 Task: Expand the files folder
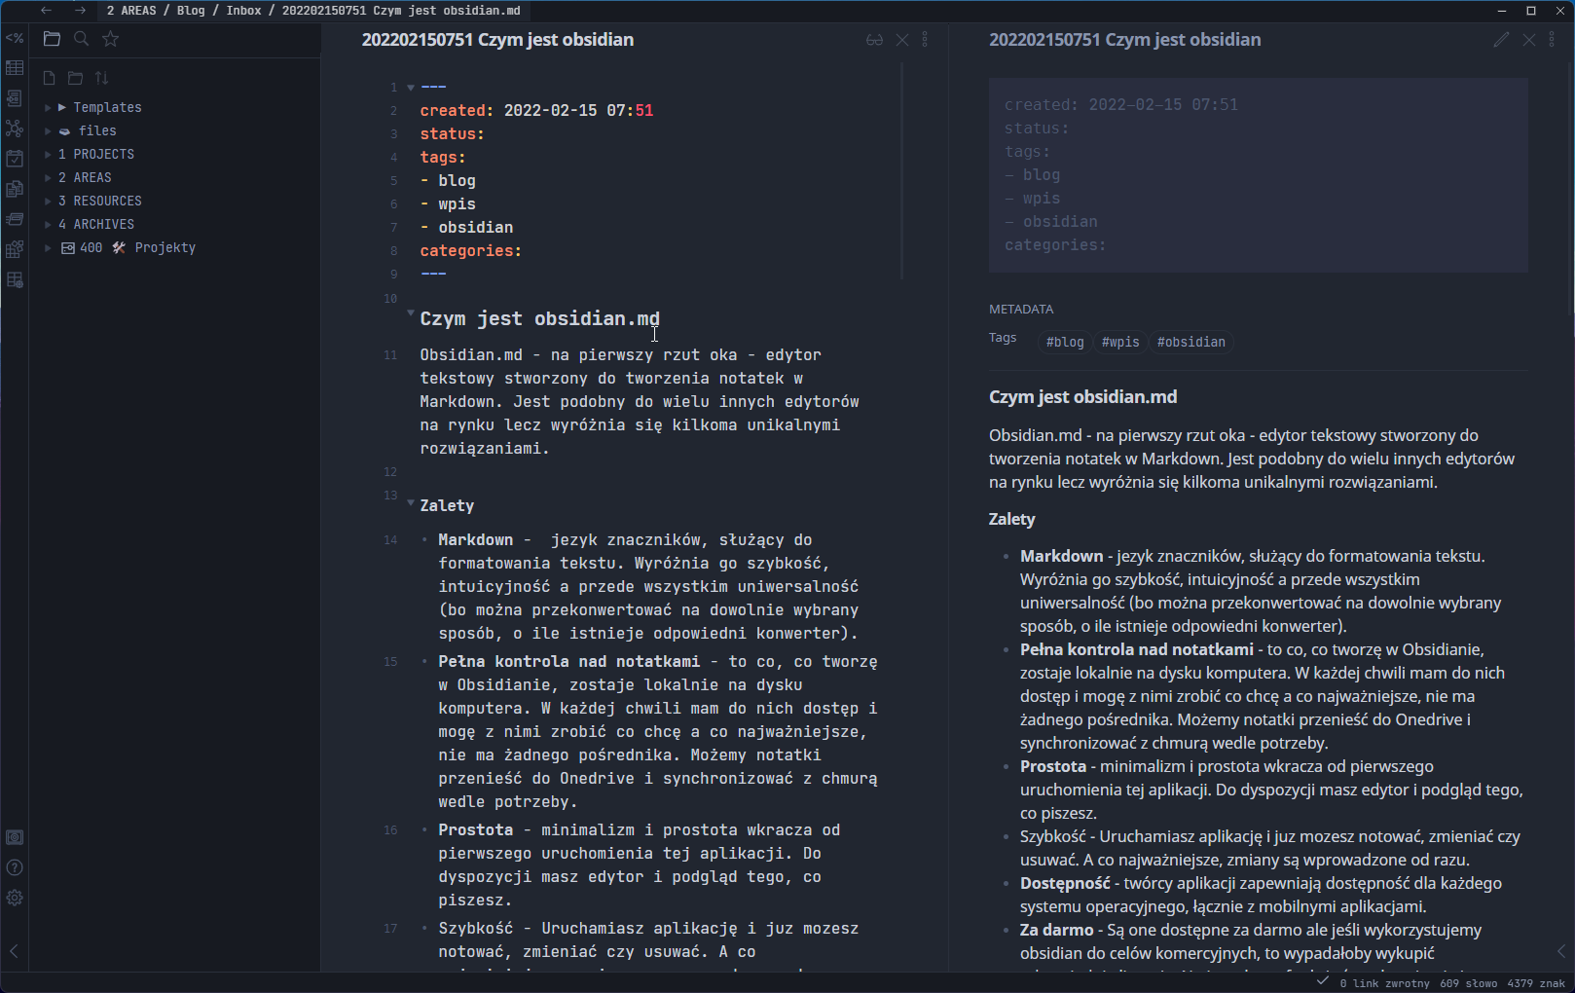(48, 130)
